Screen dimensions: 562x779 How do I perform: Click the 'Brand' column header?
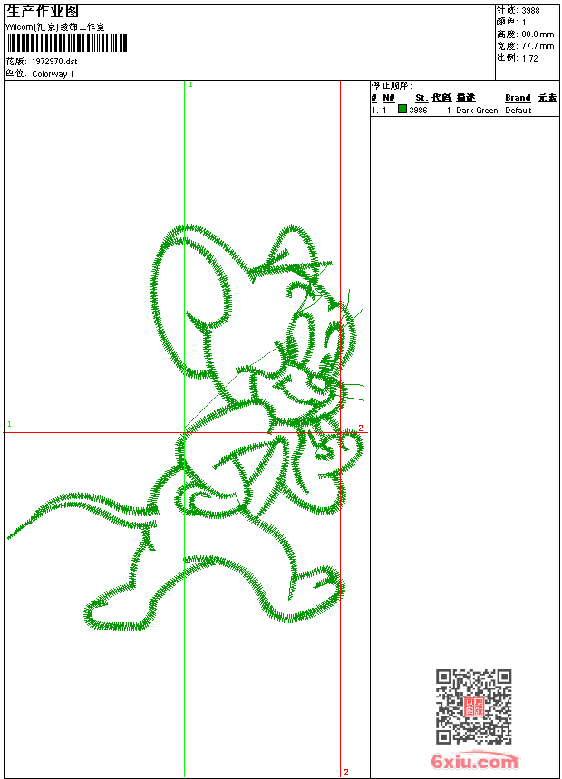pyautogui.click(x=518, y=98)
